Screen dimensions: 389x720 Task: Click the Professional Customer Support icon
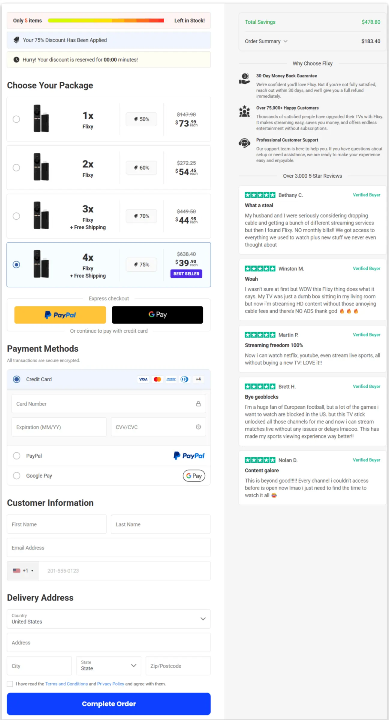(x=244, y=143)
